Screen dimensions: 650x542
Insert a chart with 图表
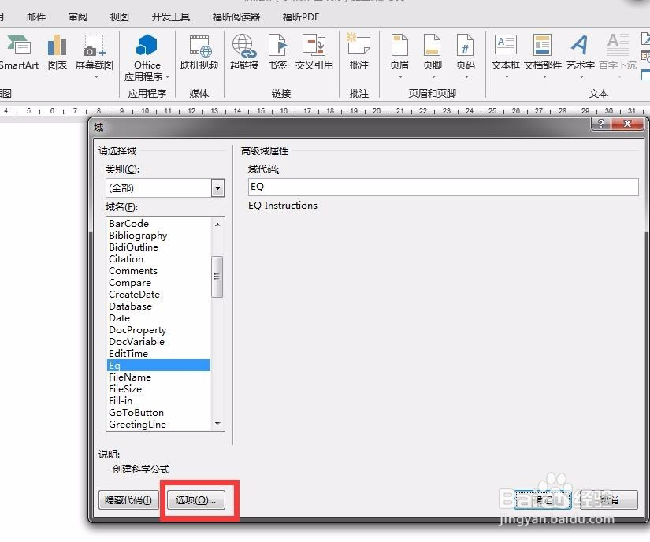[x=58, y=53]
